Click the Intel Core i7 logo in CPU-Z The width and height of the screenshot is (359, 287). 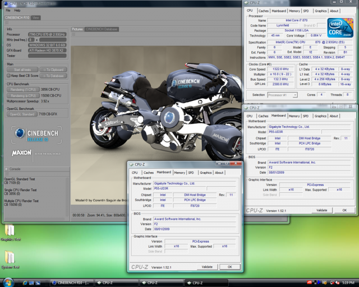point(340,28)
